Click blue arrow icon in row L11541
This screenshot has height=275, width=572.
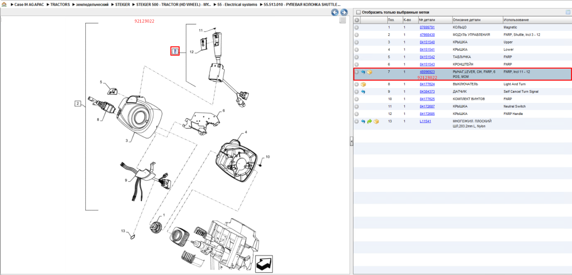coord(363,121)
